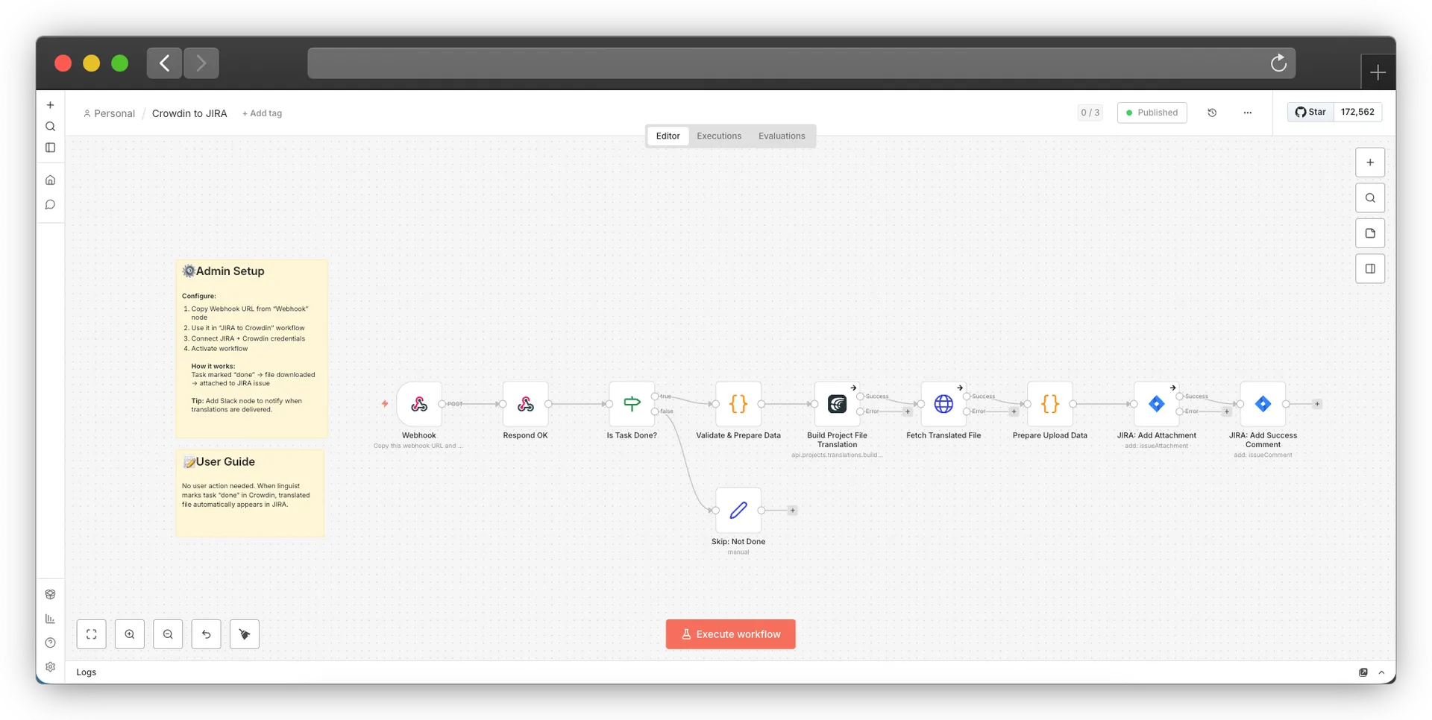Open canvas search with the magnifier icon
The height and width of the screenshot is (720, 1432).
[x=1369, y=198]
